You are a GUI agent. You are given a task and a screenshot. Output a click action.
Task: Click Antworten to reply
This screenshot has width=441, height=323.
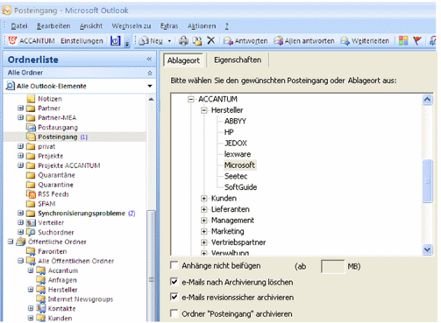(245, 41)
